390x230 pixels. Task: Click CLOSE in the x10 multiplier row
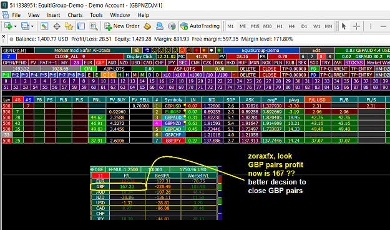(x=270, y=75)
